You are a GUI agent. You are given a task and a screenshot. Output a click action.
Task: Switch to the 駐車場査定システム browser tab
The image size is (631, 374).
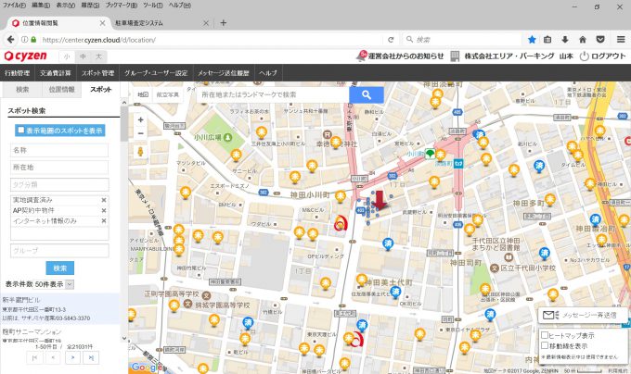pos(162,23)
